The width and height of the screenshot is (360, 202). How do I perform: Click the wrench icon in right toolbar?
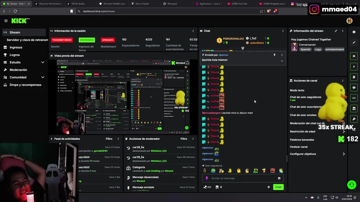354,119
